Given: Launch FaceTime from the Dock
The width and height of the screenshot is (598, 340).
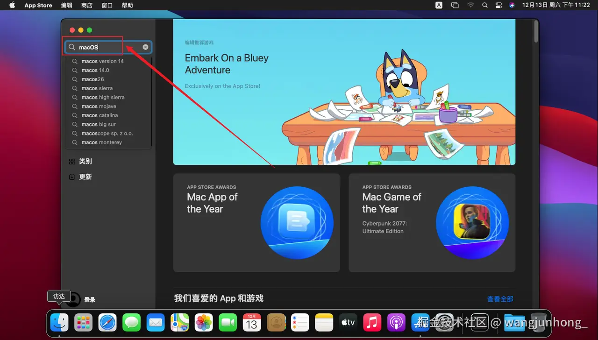Looking at the screenshot, I should [228, 322].
